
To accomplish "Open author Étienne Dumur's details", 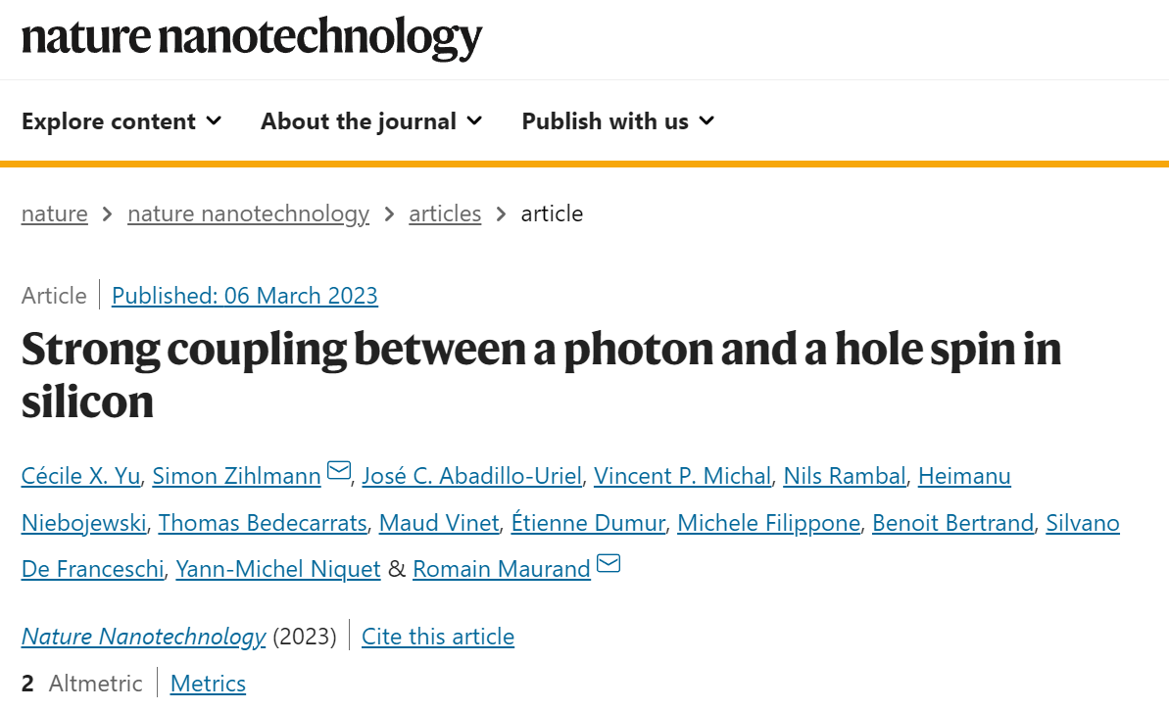I will click(x=588, y=523).
